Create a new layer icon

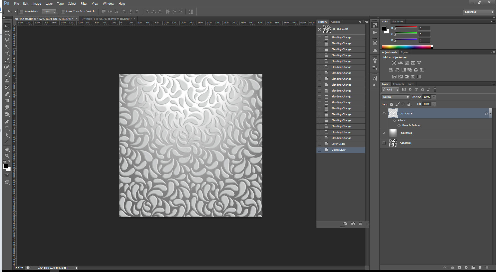pyautogui.click(x=480, y=268)
